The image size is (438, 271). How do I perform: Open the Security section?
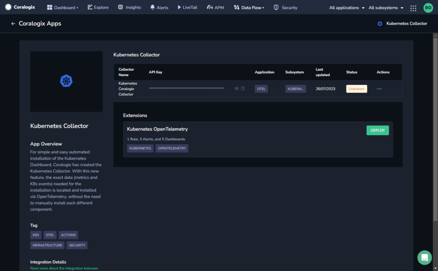[285, 8]
